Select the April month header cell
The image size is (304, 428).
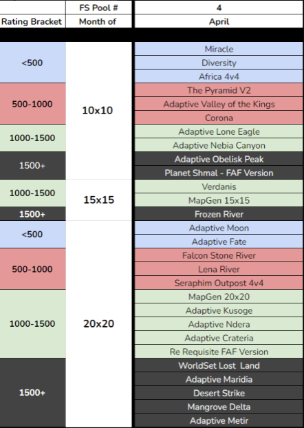219,21
